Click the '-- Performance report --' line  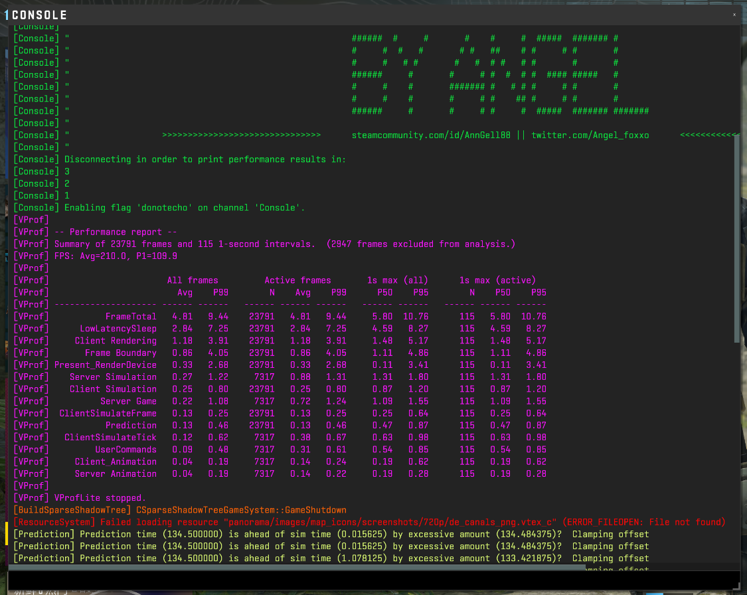pos(95,232)
